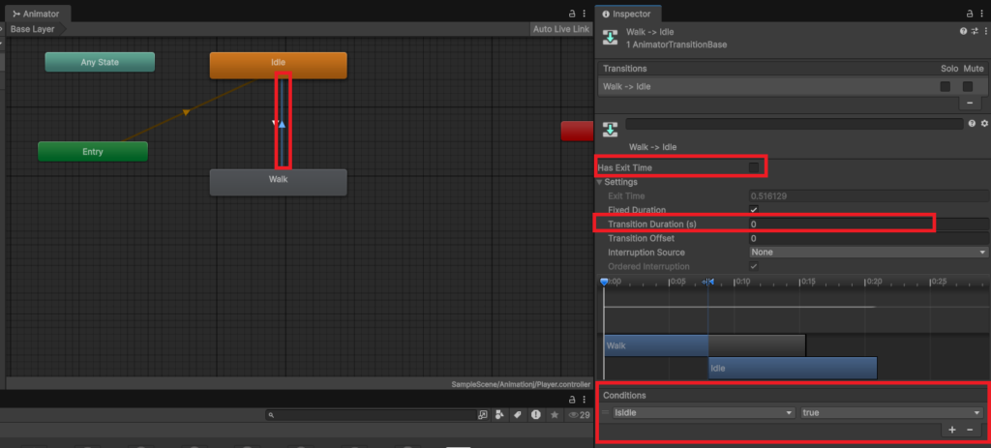Toggle the Solo checkbox for Walk -> Idle
This screenshot has height=448, width=991.
point(946,86)
